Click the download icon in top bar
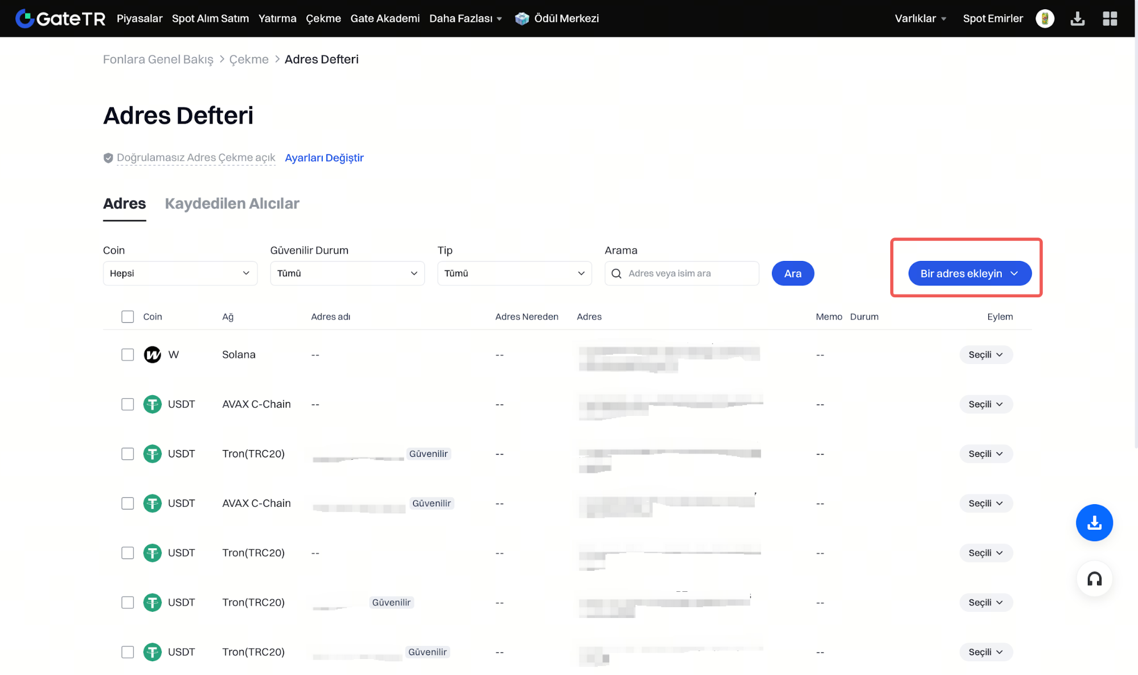Image resolution: width=1138 pixels, height=675 pixels. 1077,18
